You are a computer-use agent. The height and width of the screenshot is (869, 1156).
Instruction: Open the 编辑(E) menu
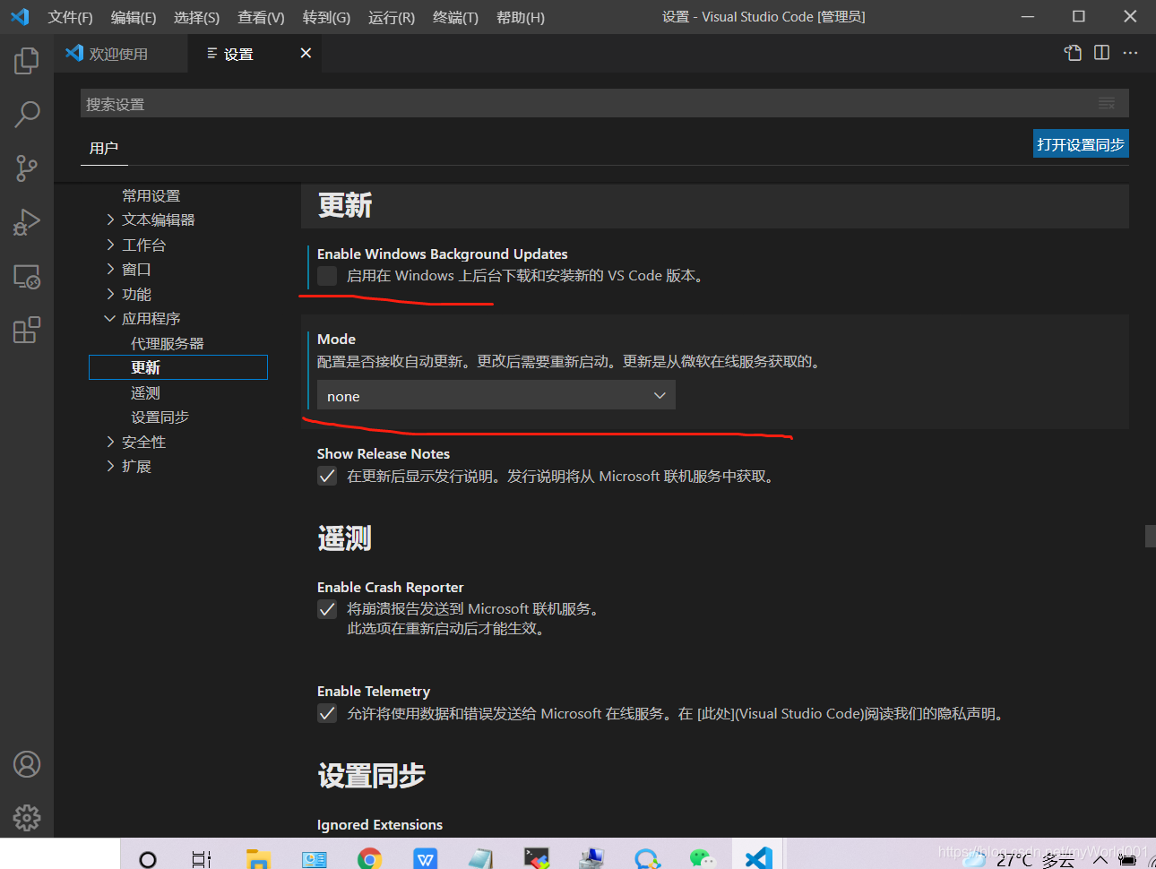(x=134, y=17)
